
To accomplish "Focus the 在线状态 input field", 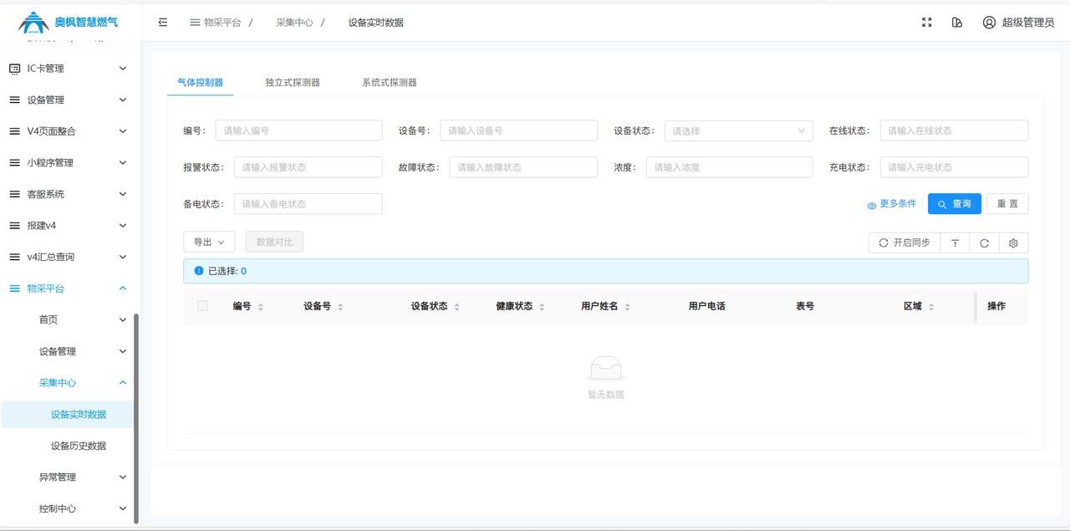I will tap(954, 130).
